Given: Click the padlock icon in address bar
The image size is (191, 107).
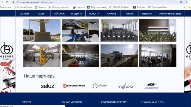Looking at the screenshot, I should point(13,2).
